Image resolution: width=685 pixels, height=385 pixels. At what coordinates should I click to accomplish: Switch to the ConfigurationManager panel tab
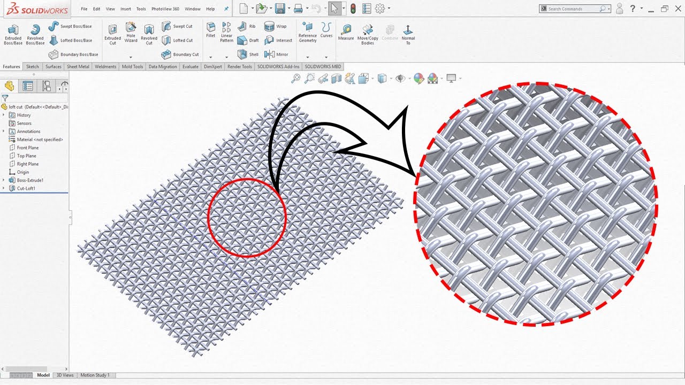coord(46,86)
